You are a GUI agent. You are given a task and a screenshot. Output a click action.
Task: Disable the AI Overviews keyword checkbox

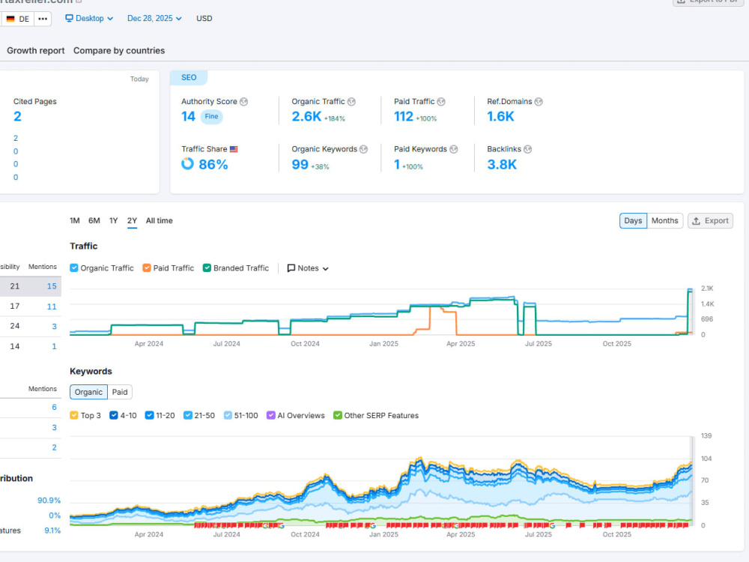point(271,415)
